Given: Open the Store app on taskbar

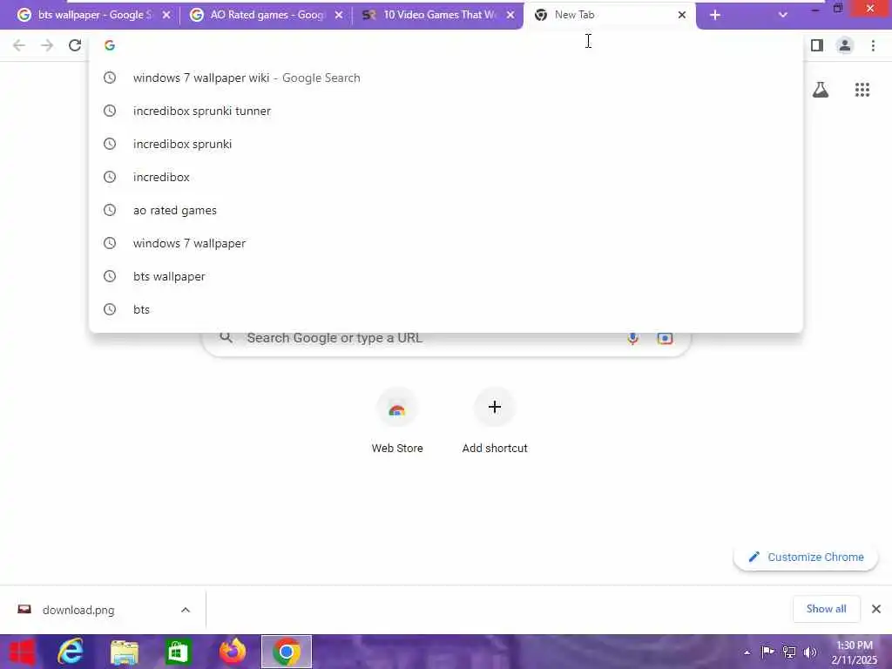Looking at the screenshot, I should tap(178, 652).
